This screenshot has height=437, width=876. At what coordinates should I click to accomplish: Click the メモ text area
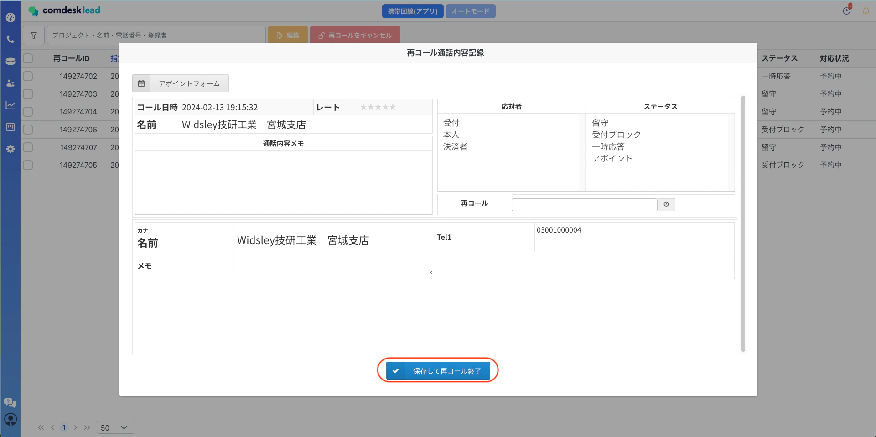[334, 265]
